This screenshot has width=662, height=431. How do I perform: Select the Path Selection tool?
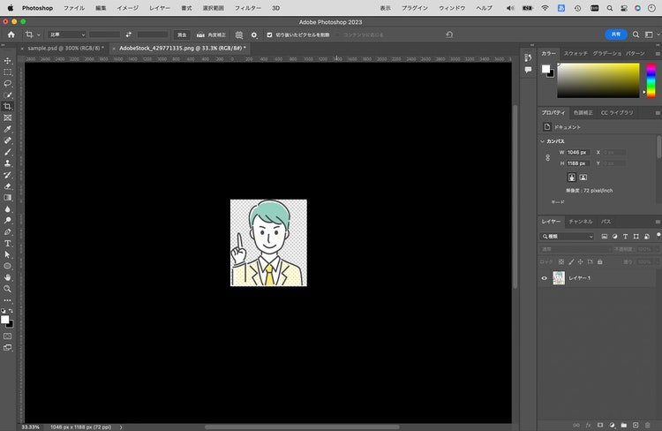pyautogui.click(x=8, y=254)
